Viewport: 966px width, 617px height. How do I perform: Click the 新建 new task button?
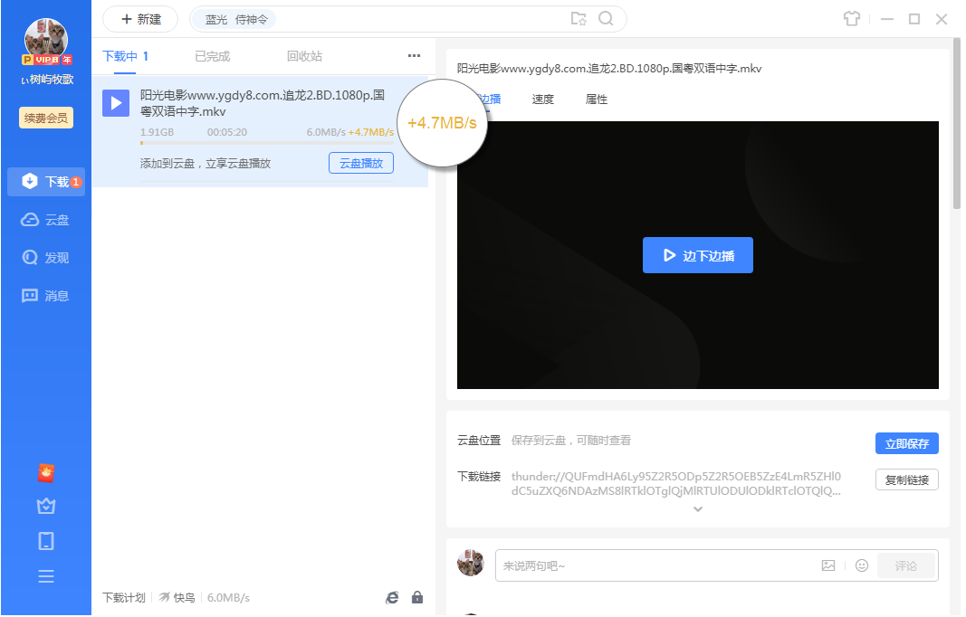[x=140, y=19]
